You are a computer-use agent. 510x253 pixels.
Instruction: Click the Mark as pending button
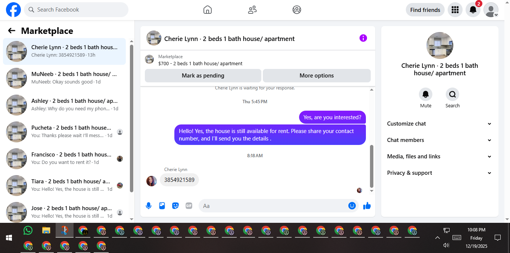(x=203, y=76)
